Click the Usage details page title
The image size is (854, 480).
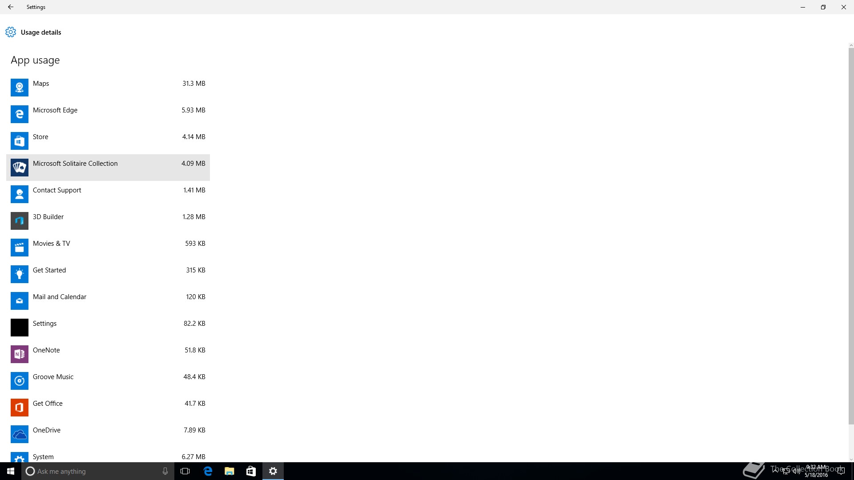tap(41, 32)
